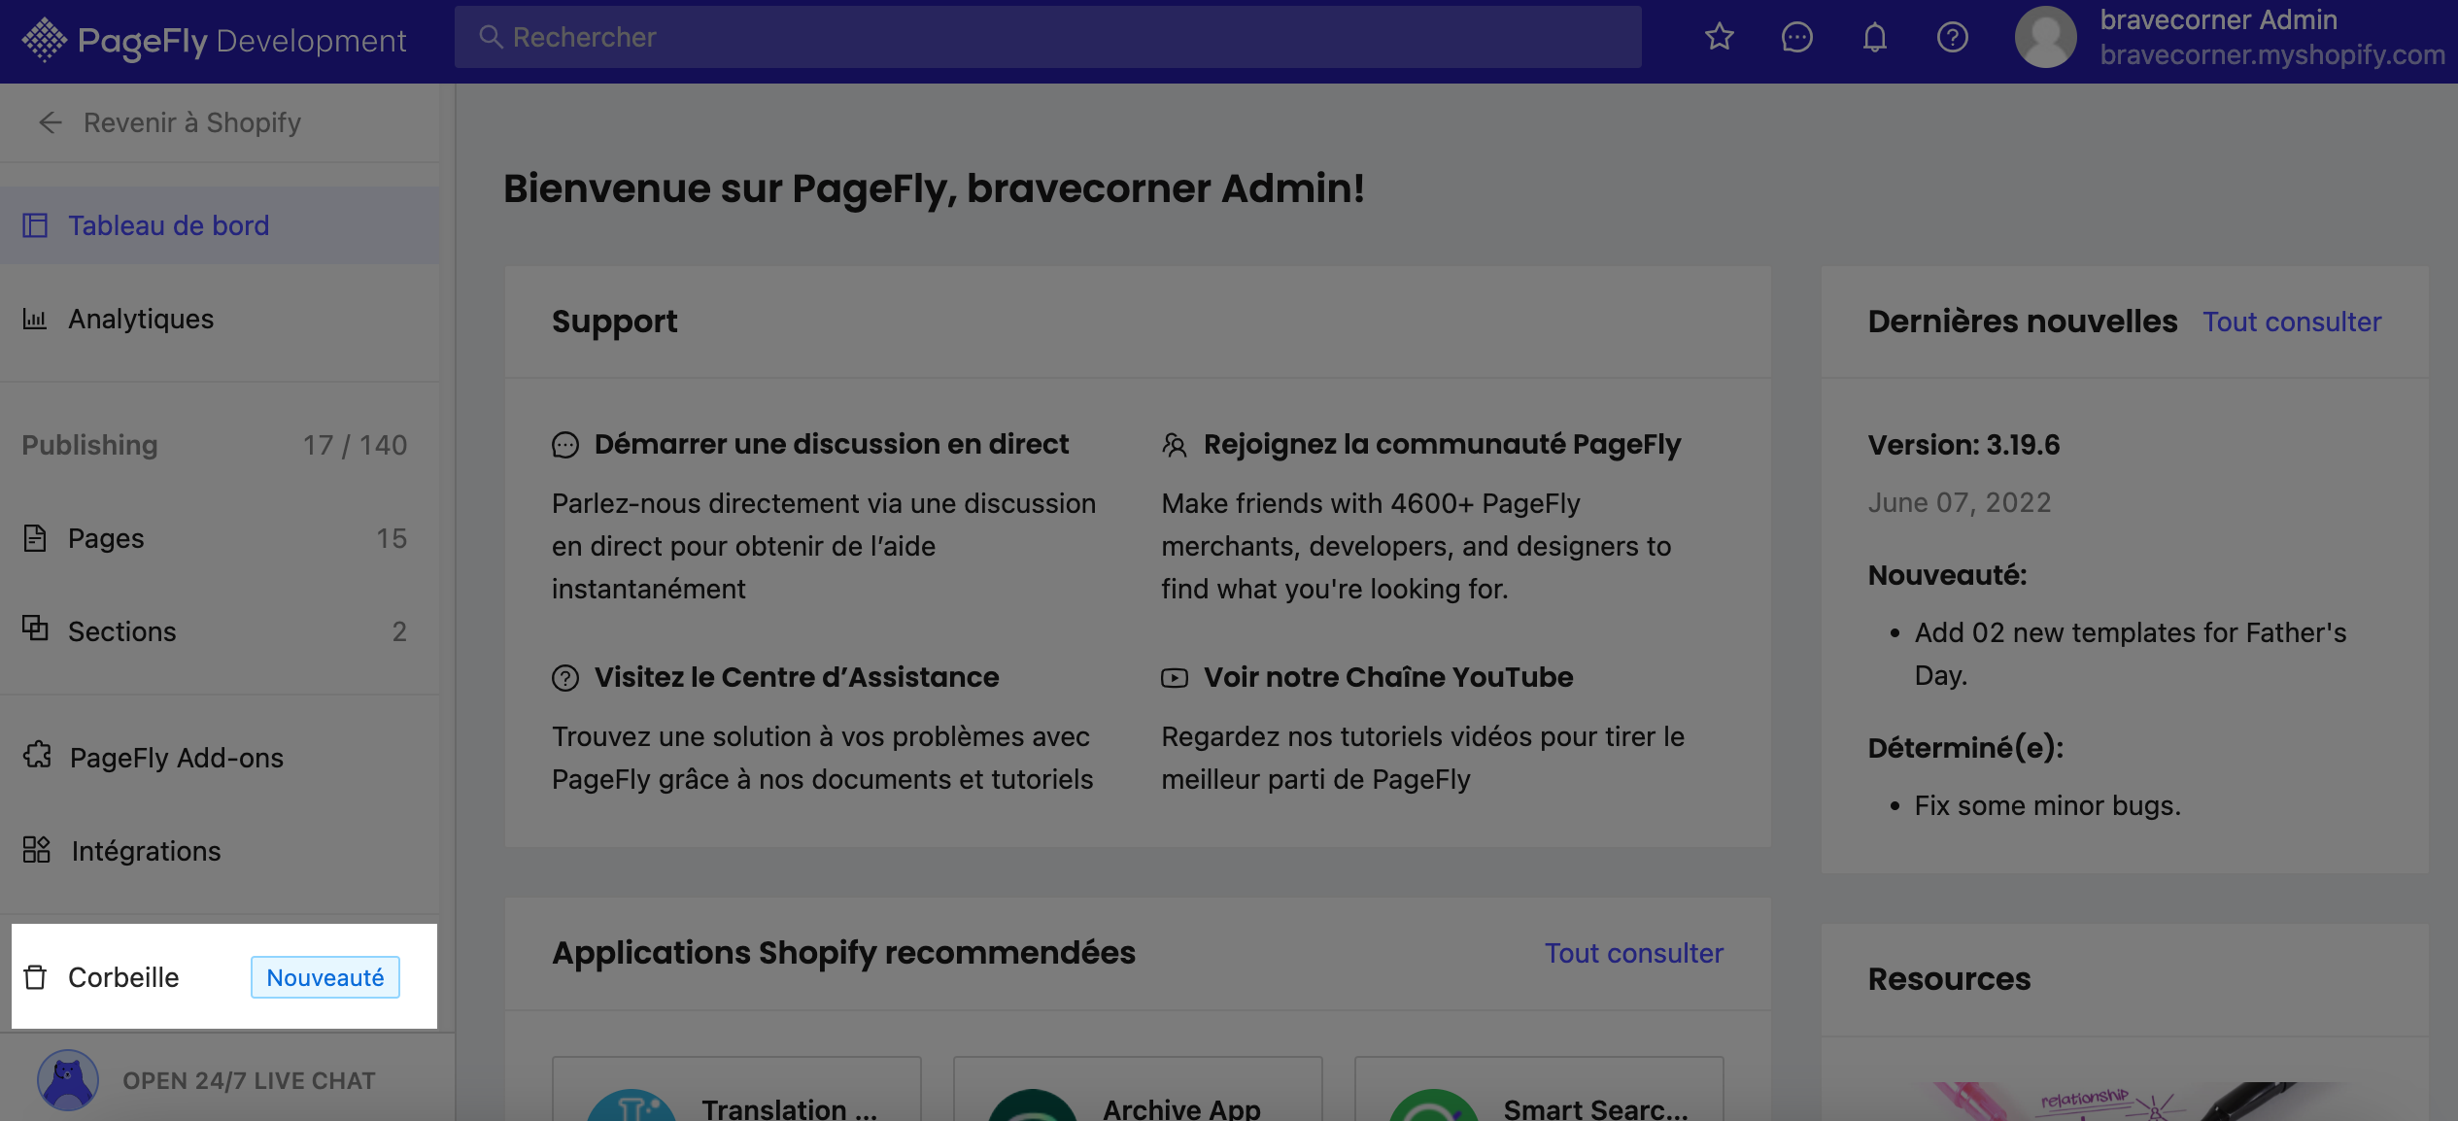Open the Archive App card
The width and height of the screenshot is (2458, 1121).
1138,1089
